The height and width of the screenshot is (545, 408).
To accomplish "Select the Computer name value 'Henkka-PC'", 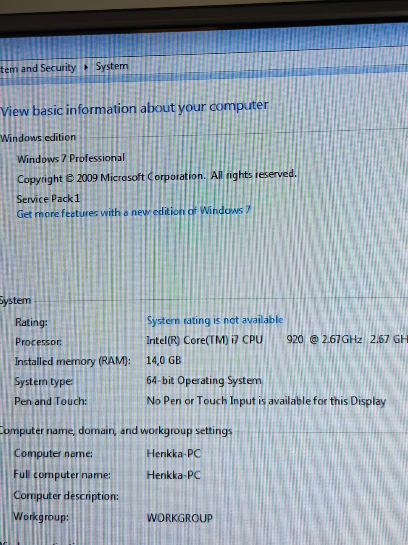I will pyautogui.click(x=173, y=453).
